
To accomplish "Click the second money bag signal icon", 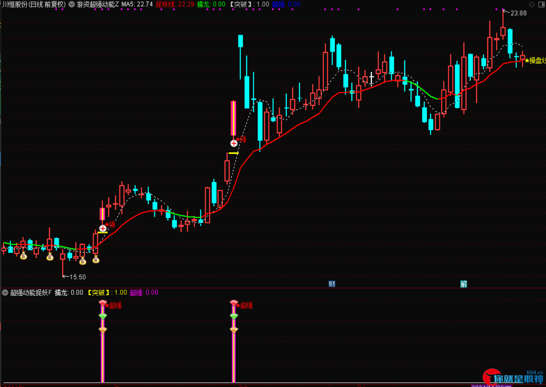I will click(x=50, y=256).
